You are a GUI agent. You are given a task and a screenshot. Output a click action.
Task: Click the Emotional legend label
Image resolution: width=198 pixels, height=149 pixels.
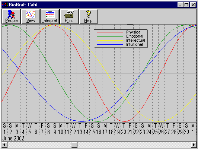tap(135, 36)
